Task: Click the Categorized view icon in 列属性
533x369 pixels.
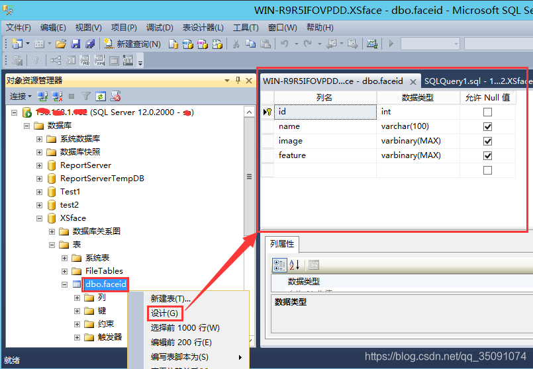Action: 279,265
